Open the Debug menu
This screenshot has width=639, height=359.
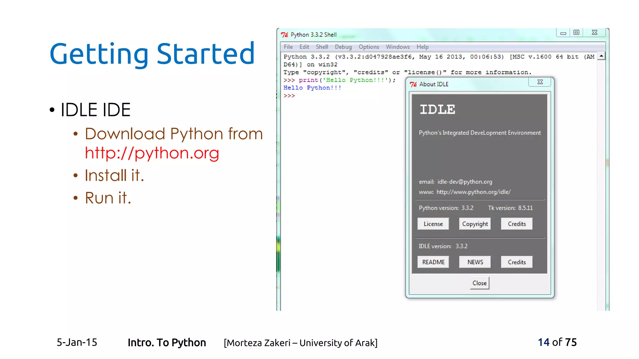(x=343, y=47)
